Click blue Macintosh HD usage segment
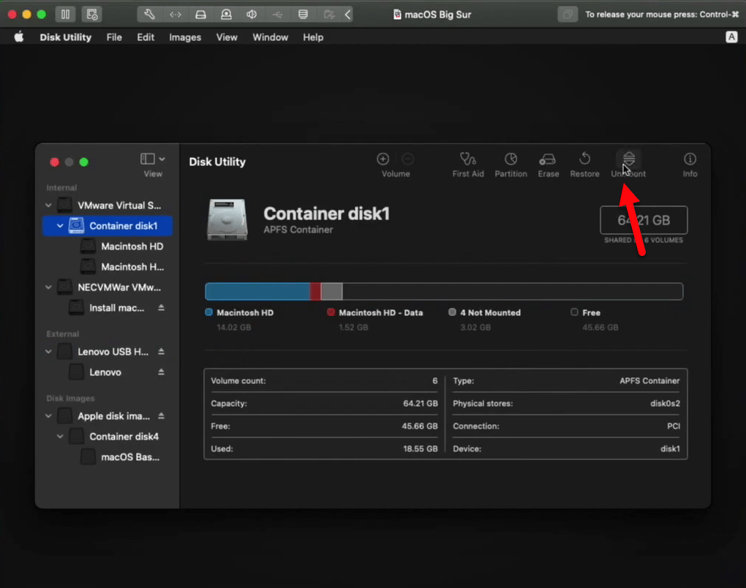This screenshot has width=746, height=588. pos(257,291)
